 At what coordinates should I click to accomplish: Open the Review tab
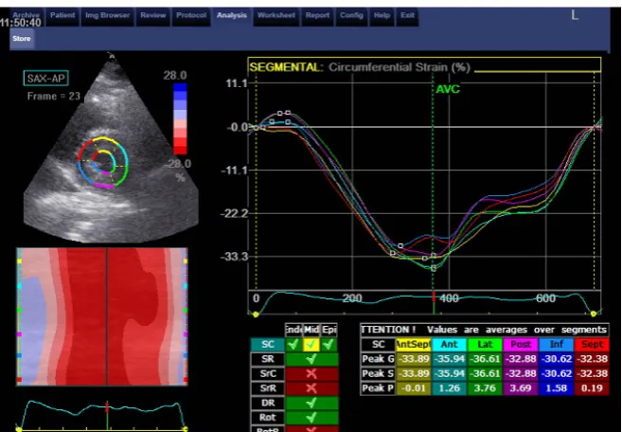coord(152,16)
